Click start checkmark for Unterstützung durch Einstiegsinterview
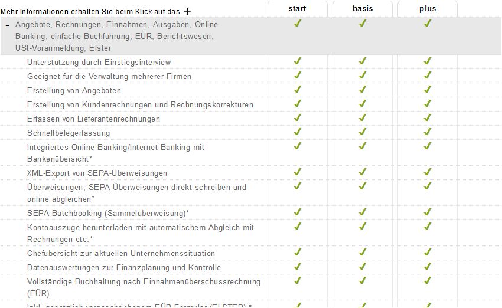This screenshot has height=308, width=502. click(298, 61)
